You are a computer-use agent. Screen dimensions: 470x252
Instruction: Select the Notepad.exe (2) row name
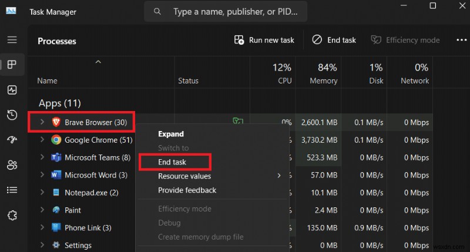92,193
